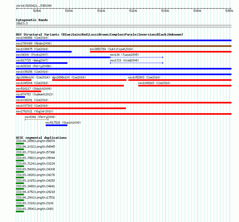Select duplication %ID:93.3489|Length:34641

click(35, 186)
